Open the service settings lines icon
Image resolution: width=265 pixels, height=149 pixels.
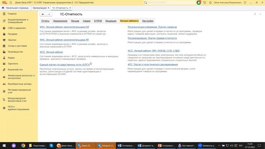point(245,2)
